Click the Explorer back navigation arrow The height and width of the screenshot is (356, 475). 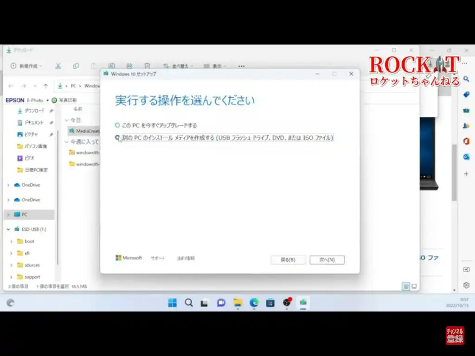coord(11,86)
